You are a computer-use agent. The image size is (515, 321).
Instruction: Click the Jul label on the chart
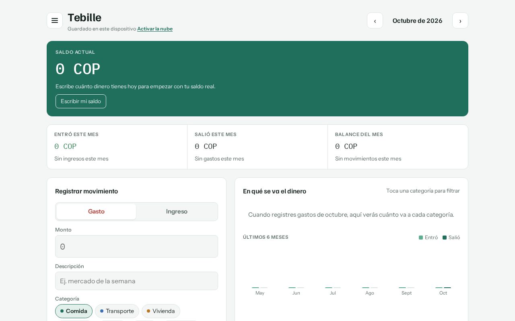333,293
